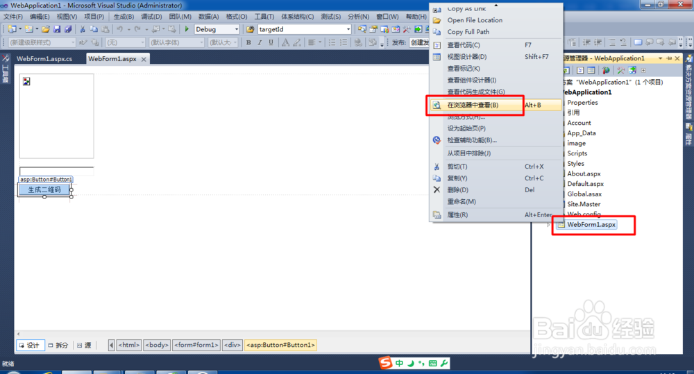This screenshot has height=374, width=694.
Task: Start debugging with the green play icon
Action: 187,29
